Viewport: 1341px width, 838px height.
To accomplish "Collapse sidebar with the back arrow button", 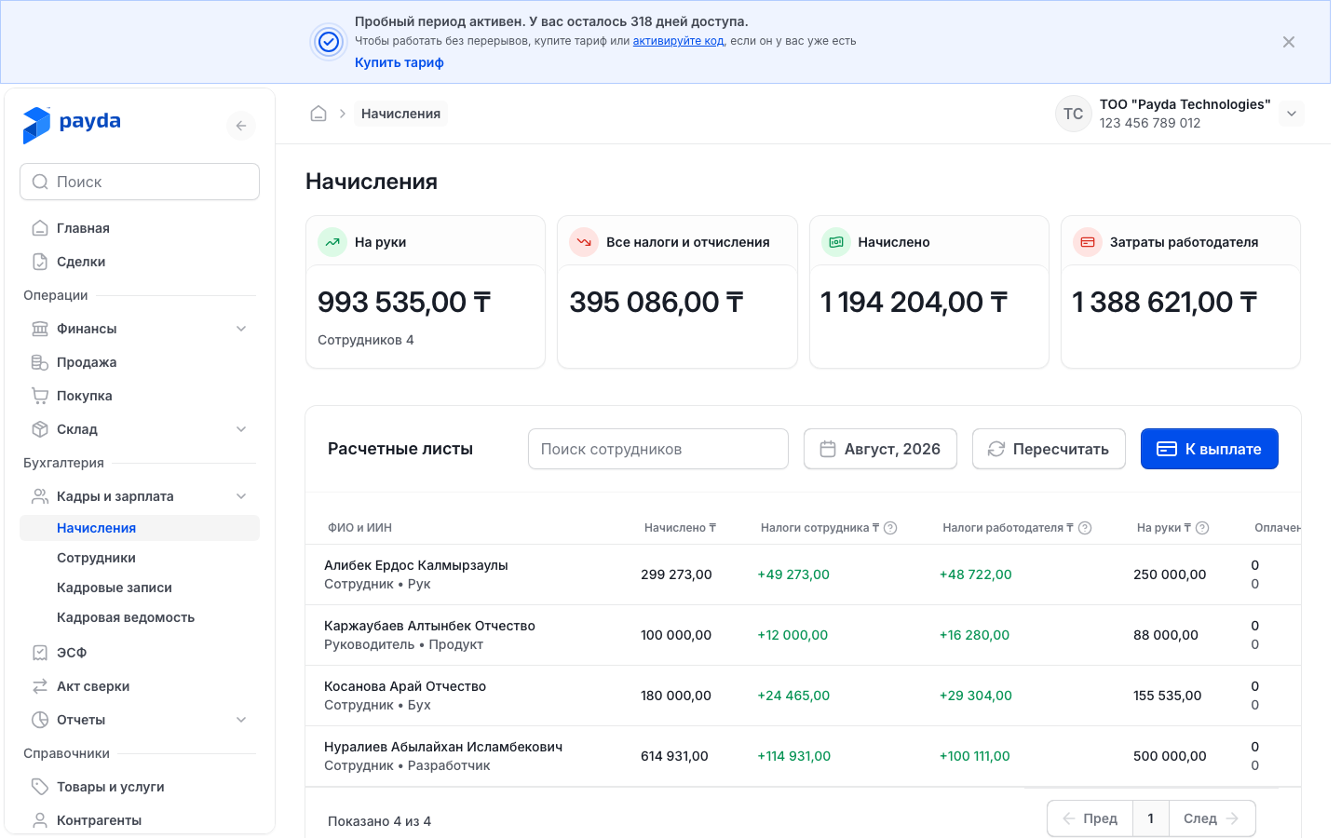I will (241, 126).
